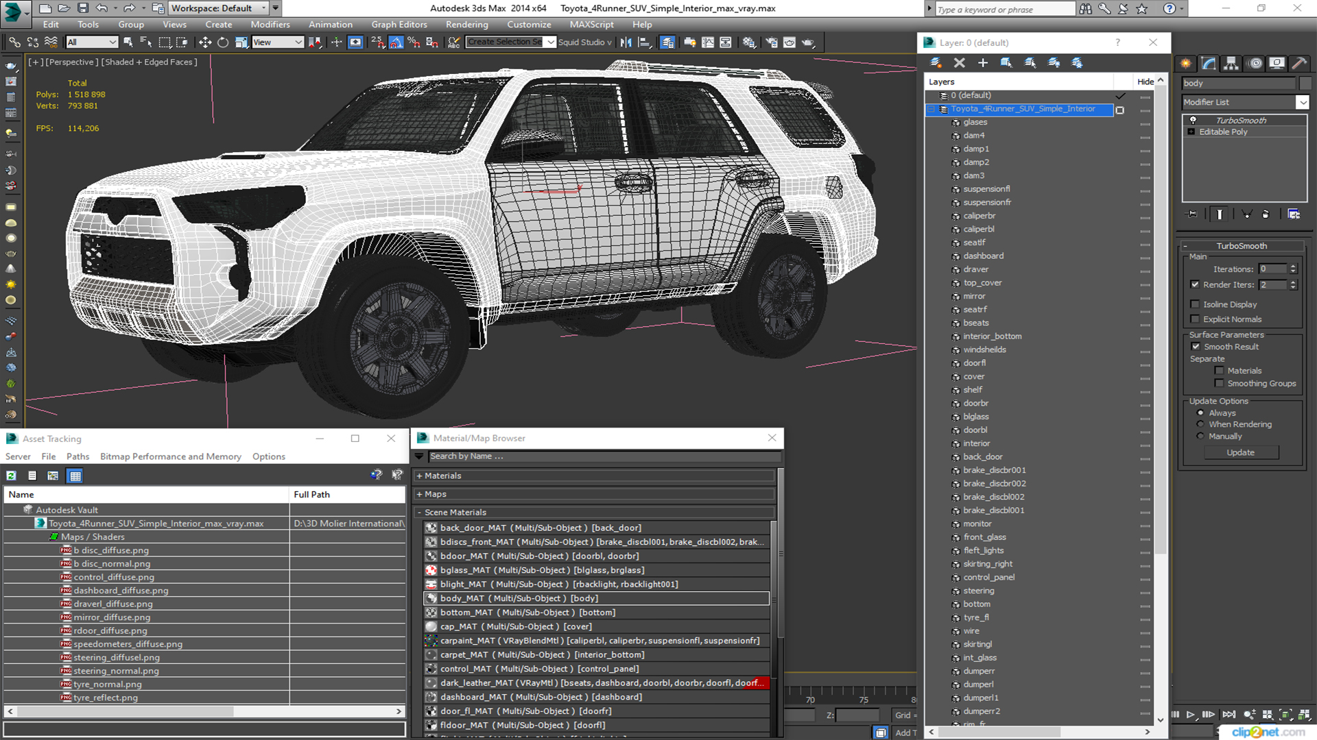Collapse the Scene Materials group

click(420, 513)
